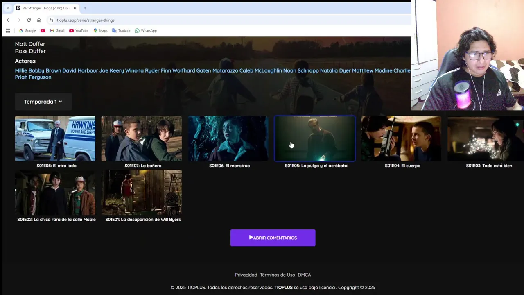Open the WhatsApp bookmark
This screenshot has width=524, height=295.
146,31
